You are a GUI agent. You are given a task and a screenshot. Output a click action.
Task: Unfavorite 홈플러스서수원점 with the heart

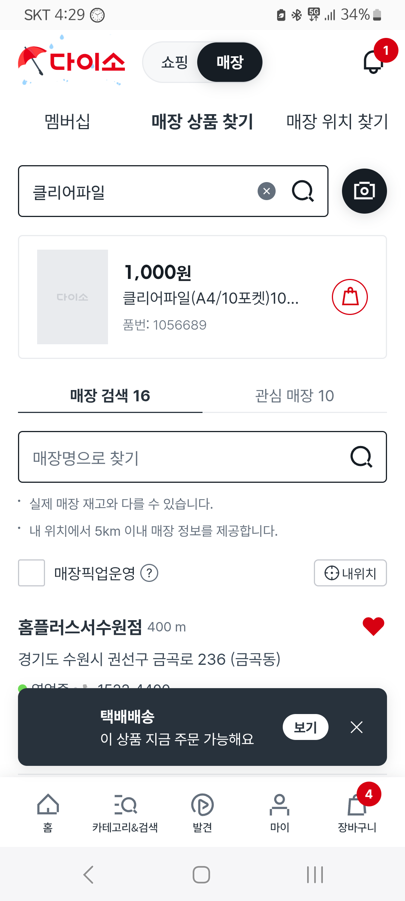(373, 626)
